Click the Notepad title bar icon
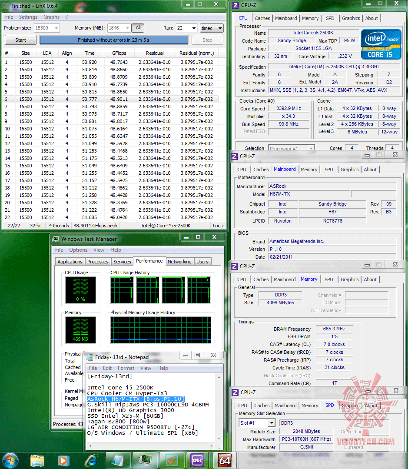408x469 pixels. coord(90,357)
